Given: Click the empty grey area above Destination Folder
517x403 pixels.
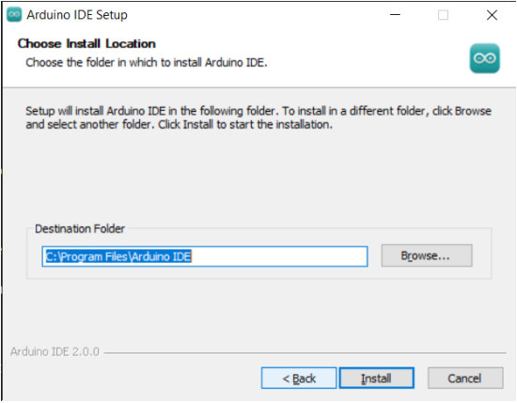Looking at the screenshot, I should pyautogui.click(x=258, y=177).
